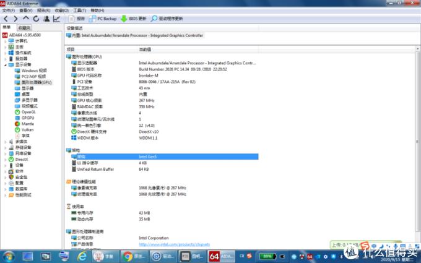
Task: Select 图形处理器(GPU) in the tree
Action: pyautogui.click(x=33, y=82)
